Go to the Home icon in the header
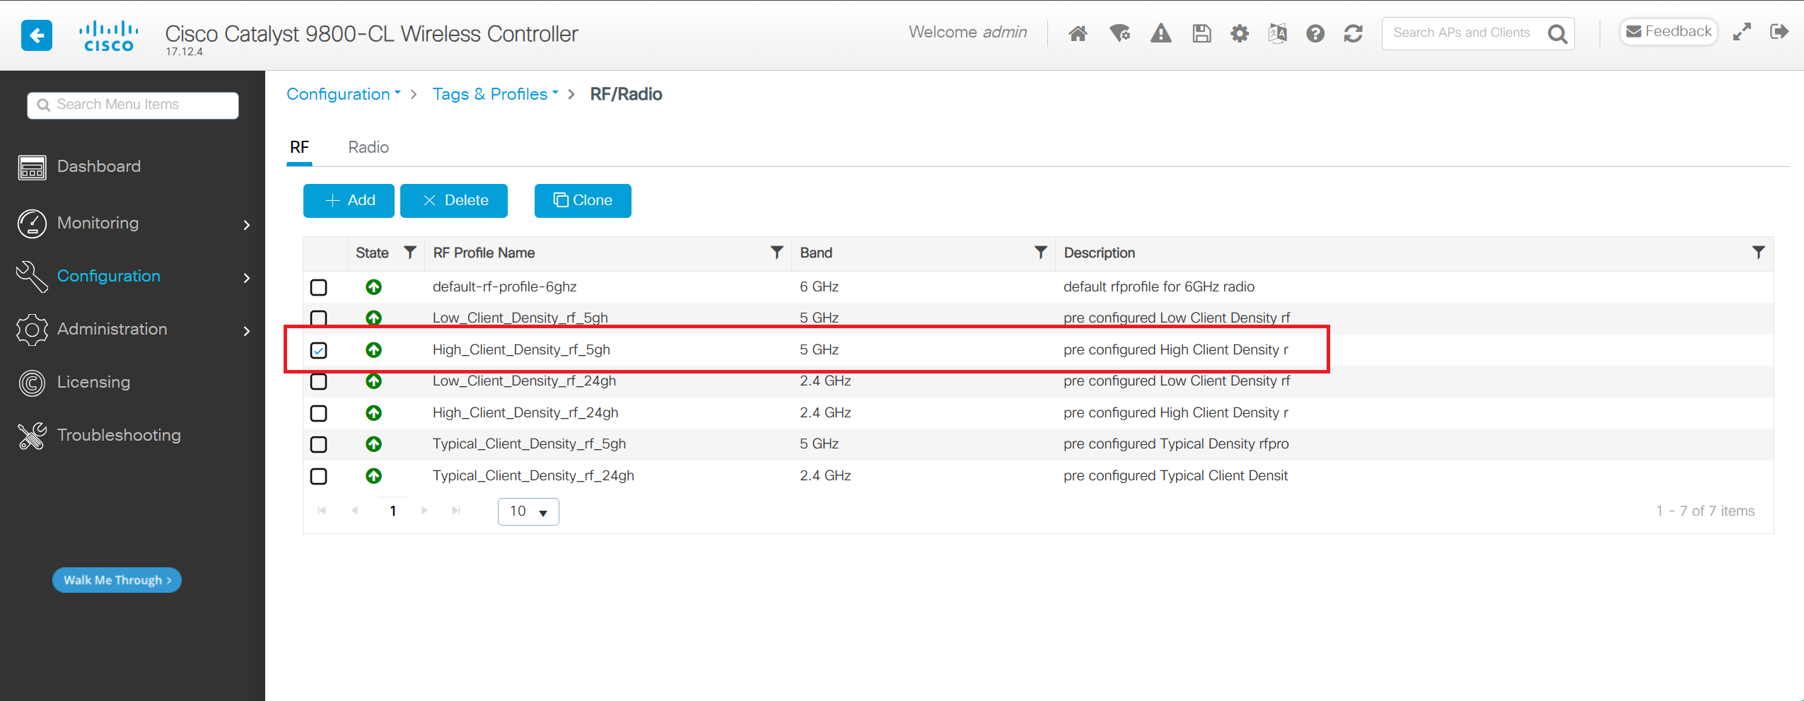This screenshot has height=701, width=1804. coord(1078,33)
